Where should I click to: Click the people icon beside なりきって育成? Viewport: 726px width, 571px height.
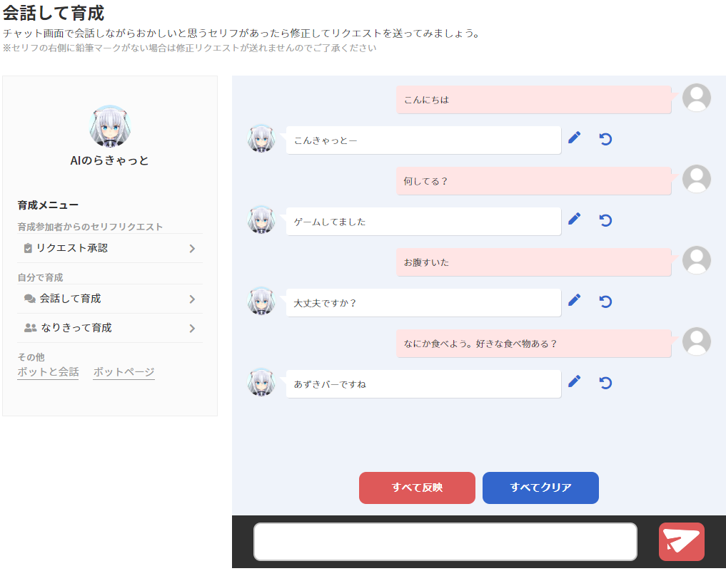tap(30, 328)
